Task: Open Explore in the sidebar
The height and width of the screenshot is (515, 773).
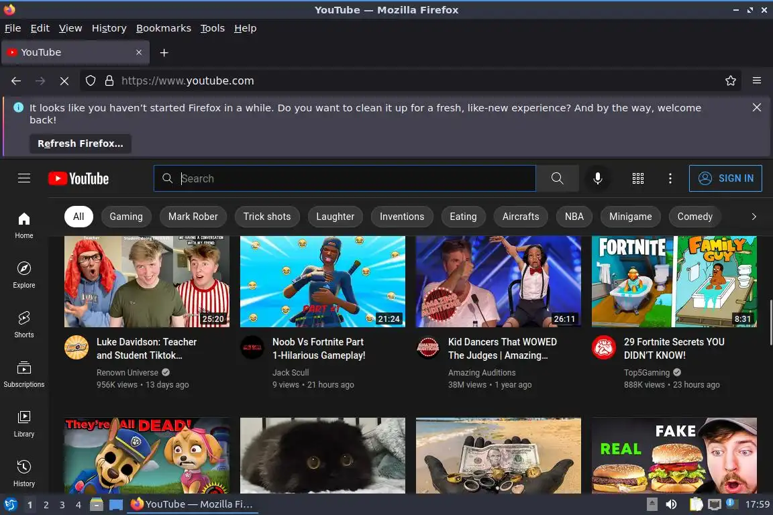Action: pyautogui.click(x=23, y=275)
